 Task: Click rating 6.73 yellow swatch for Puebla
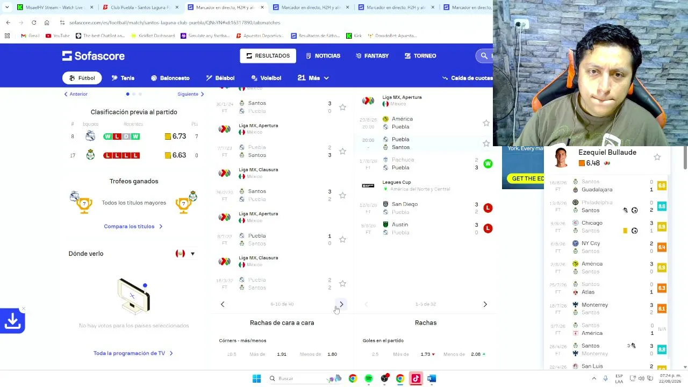(168, 137)
